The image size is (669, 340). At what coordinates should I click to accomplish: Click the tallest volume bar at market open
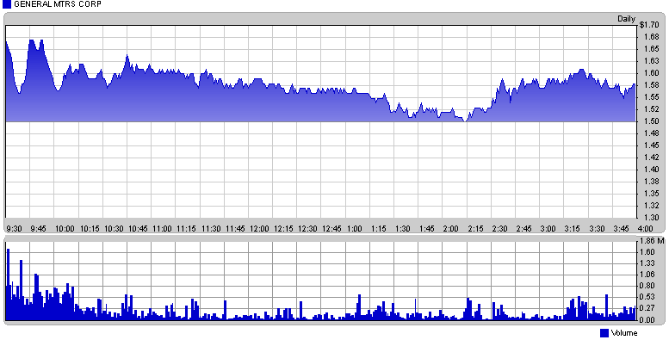(8, 284)
